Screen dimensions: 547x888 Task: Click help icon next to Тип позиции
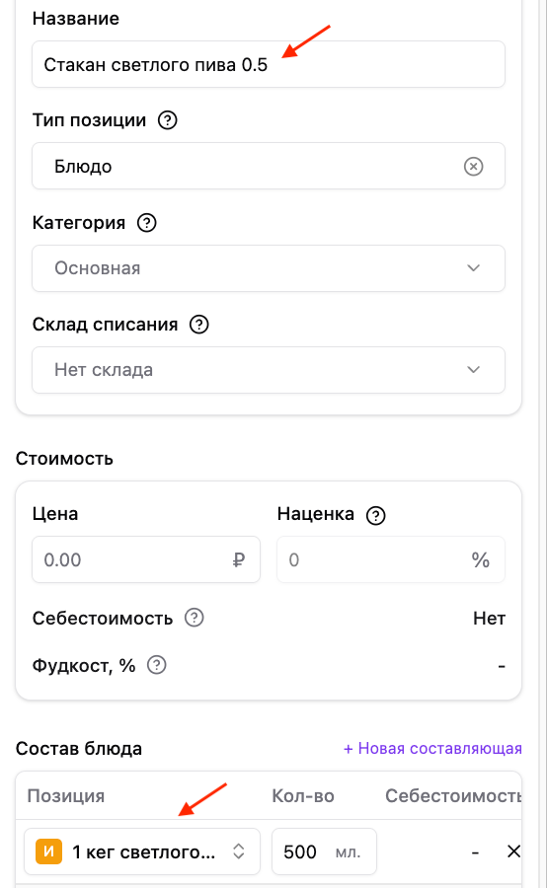(167, 120)
